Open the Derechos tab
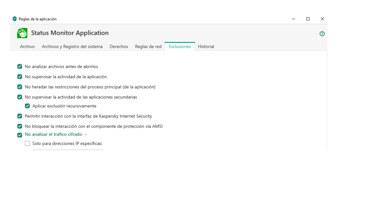 pyautogui.click(x=119, y=46)
